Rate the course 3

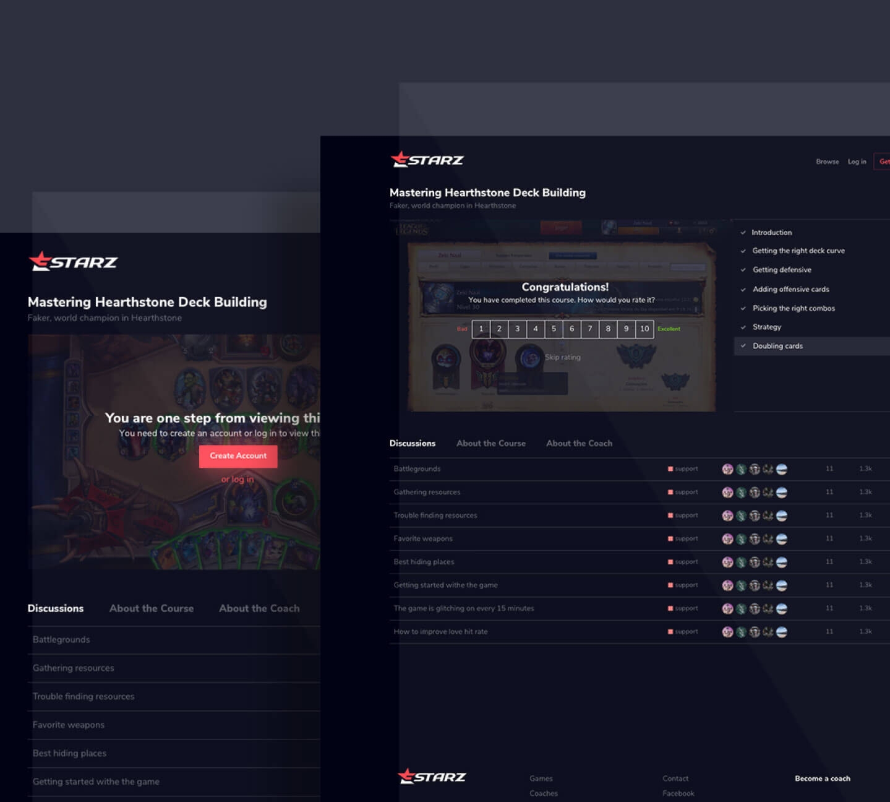click(x=518, y=329)
